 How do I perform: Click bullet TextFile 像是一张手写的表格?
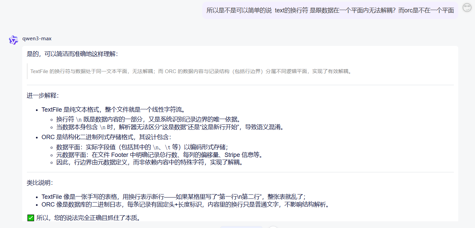coord(173,197)
